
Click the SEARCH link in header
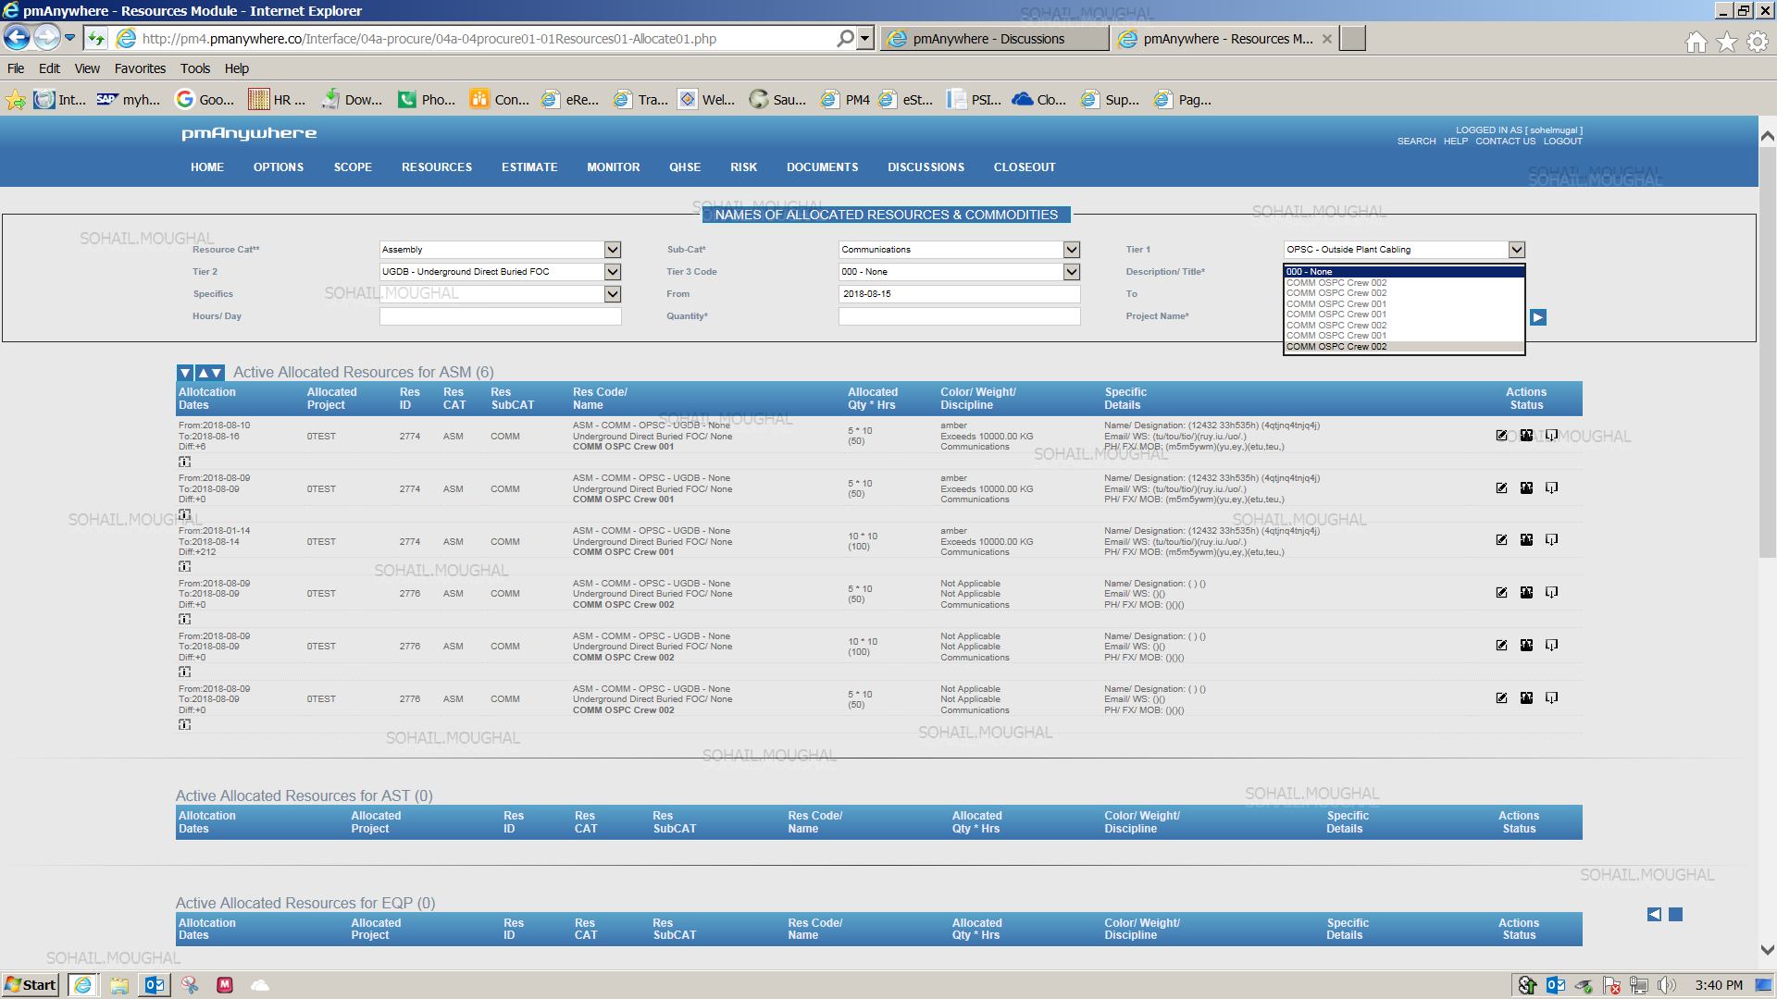click(x=1416, y=142)
